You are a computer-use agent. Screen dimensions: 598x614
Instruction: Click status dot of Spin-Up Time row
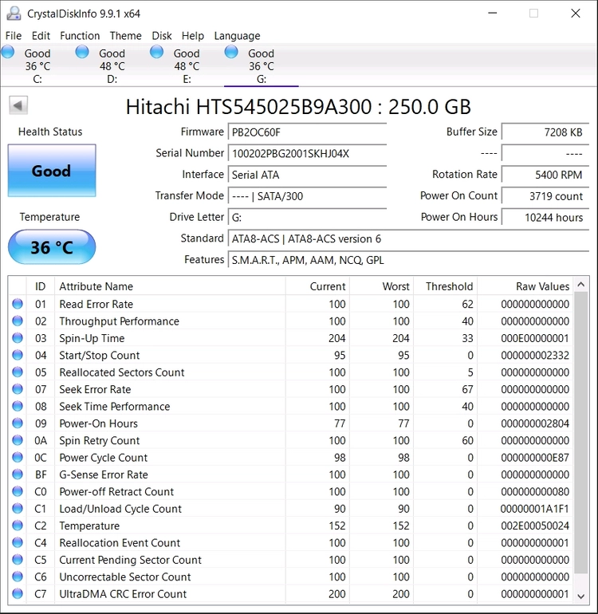pyautogui.click(x=18, y=338)
